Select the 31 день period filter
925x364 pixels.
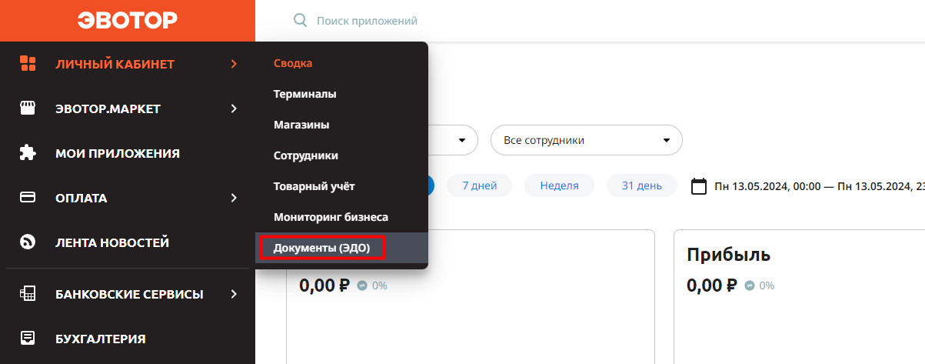[641, 185]
